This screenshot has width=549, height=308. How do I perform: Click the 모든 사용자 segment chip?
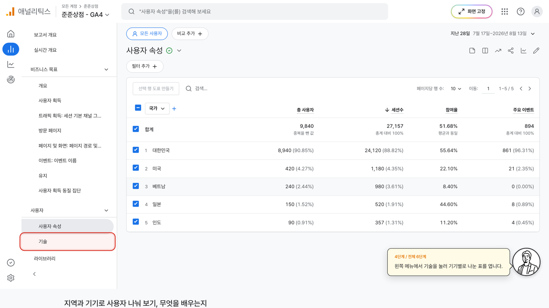pos(147,34)
